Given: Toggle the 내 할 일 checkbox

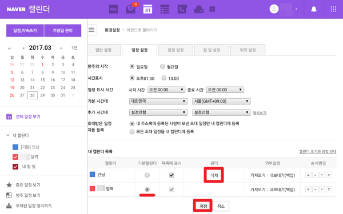Looking at the screenshot, I should pyautogui.click(x=15, y=167).
